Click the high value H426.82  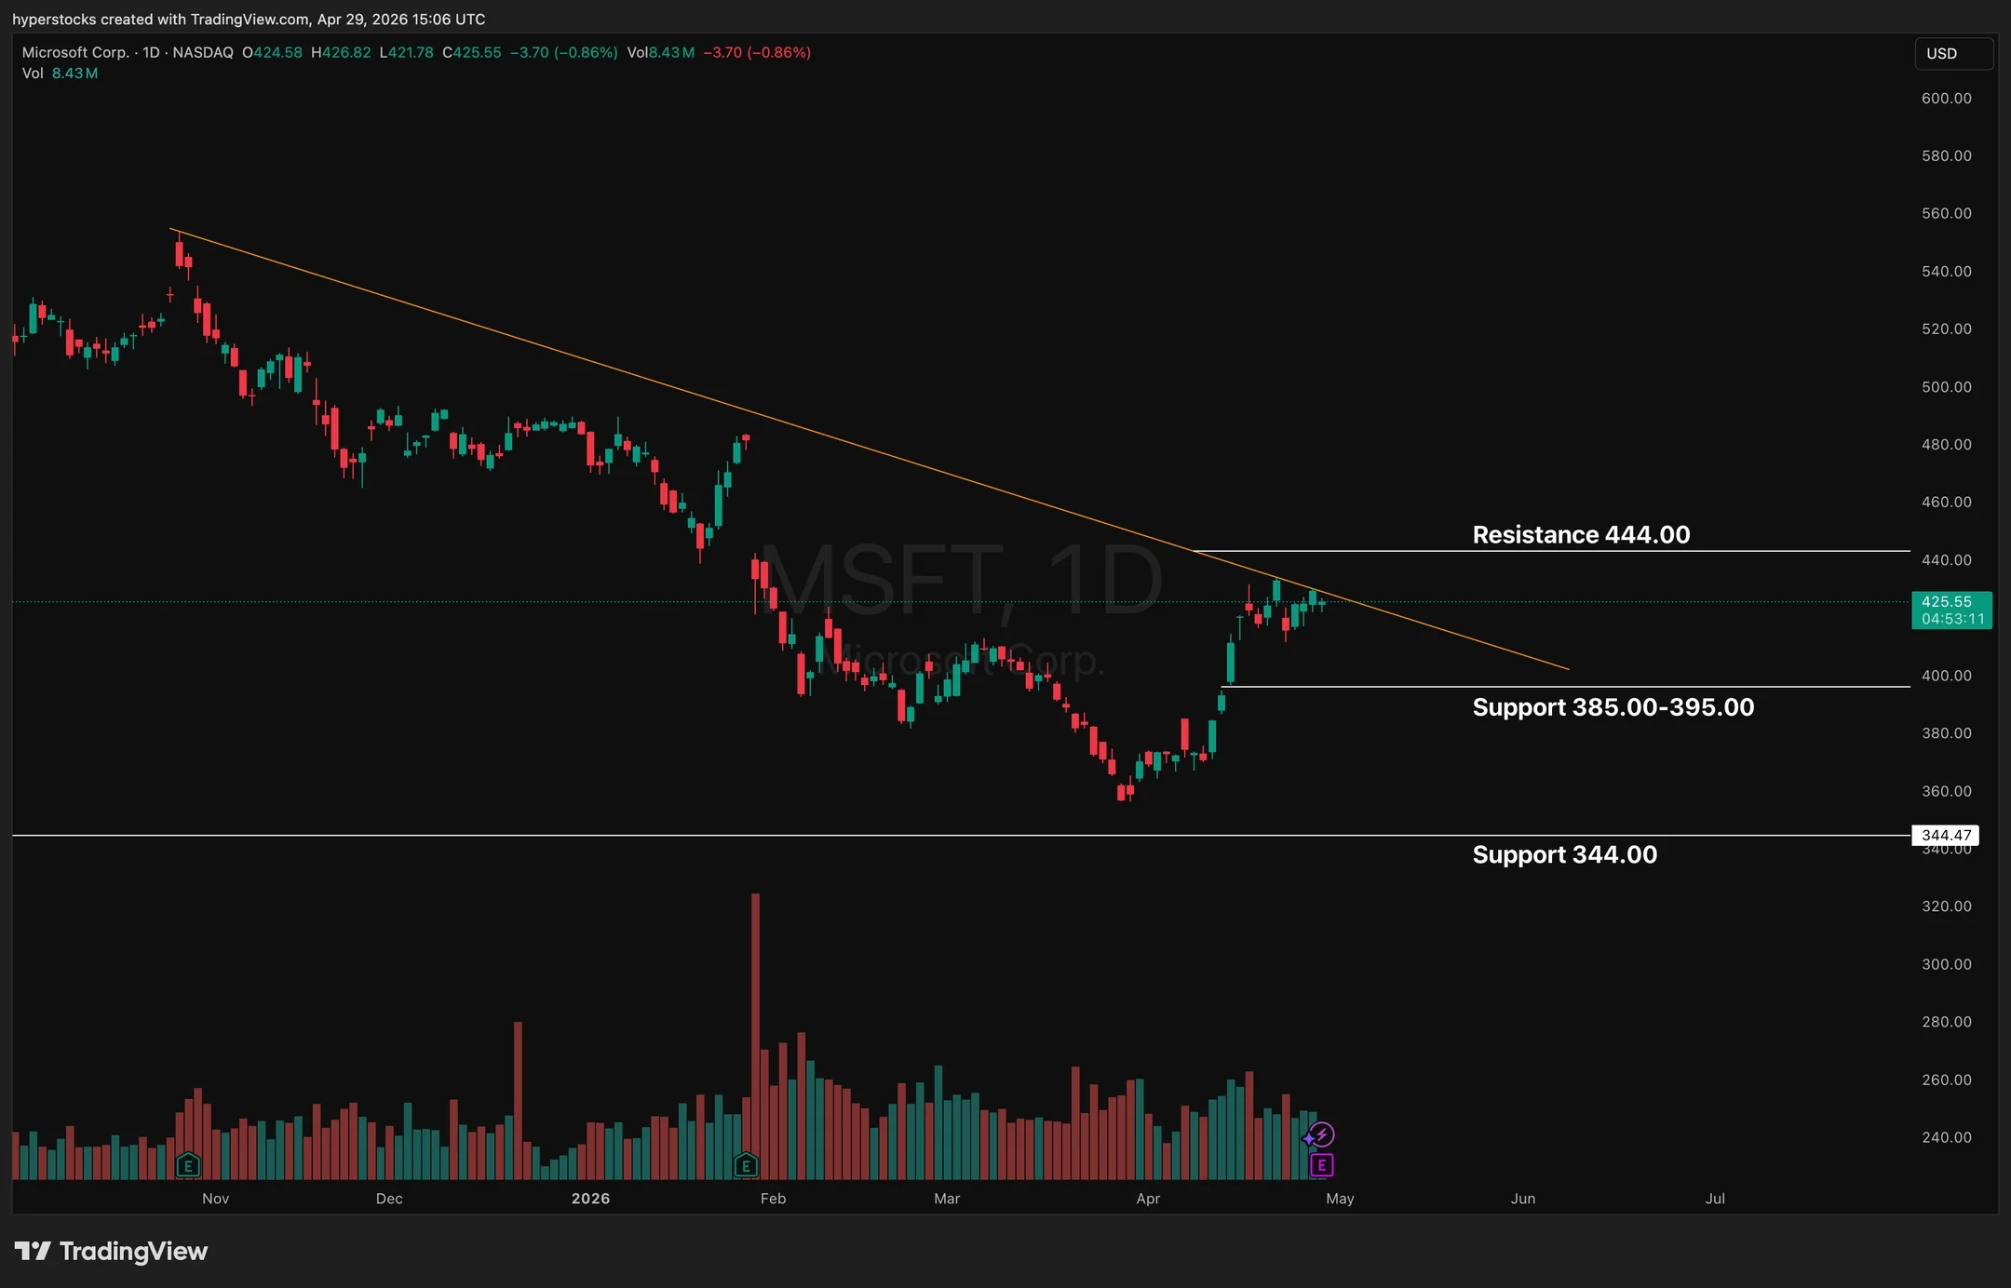(x=341, y=52)
